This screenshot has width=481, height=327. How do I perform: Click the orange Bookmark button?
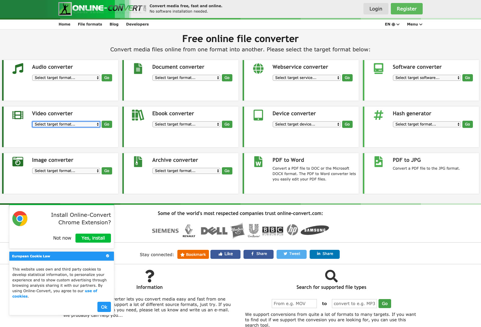tap(193, 254)
